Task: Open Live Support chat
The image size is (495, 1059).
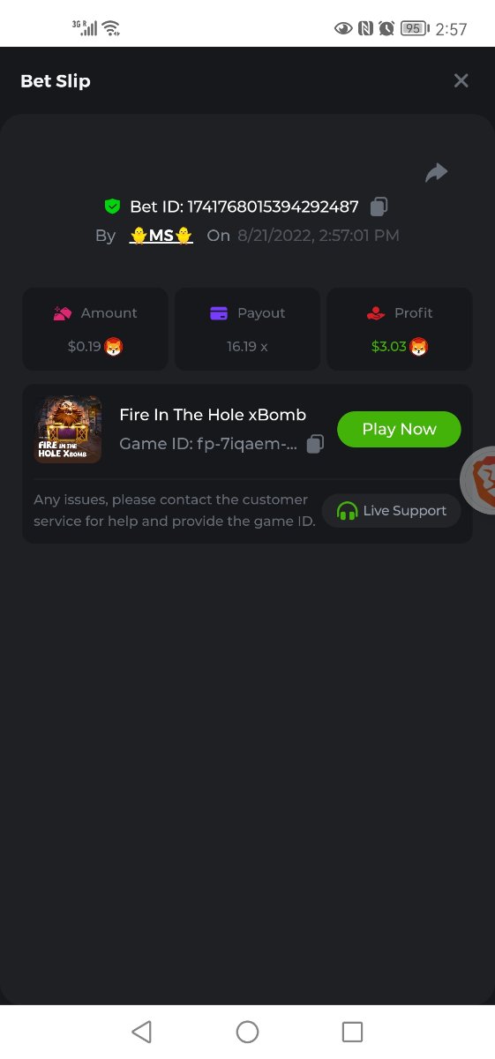Action: pyautogui.click(x=391, y=511)
